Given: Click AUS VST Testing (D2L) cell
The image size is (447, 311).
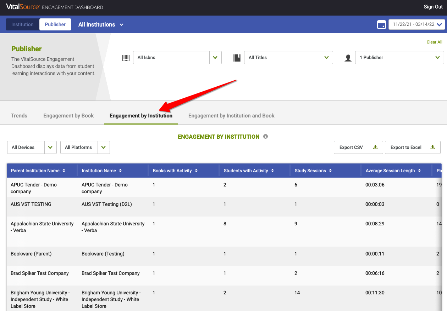Looking at the screenshot, I should coord(107,204).
